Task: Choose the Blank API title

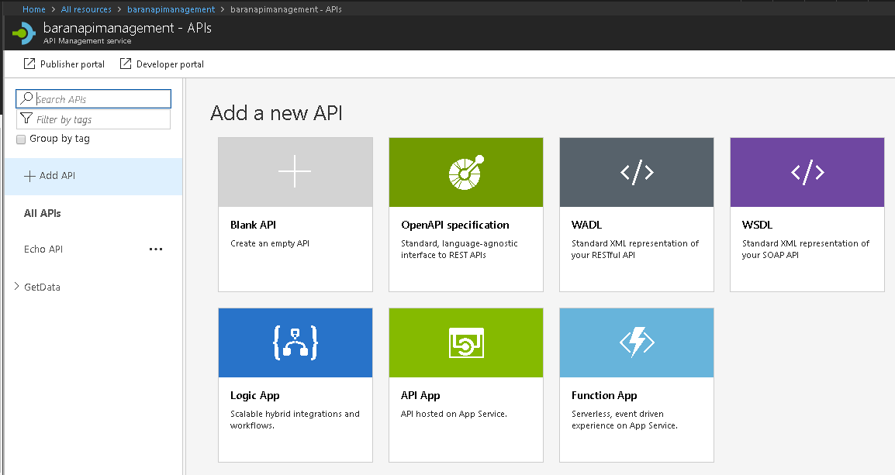Action: [254, 225]
